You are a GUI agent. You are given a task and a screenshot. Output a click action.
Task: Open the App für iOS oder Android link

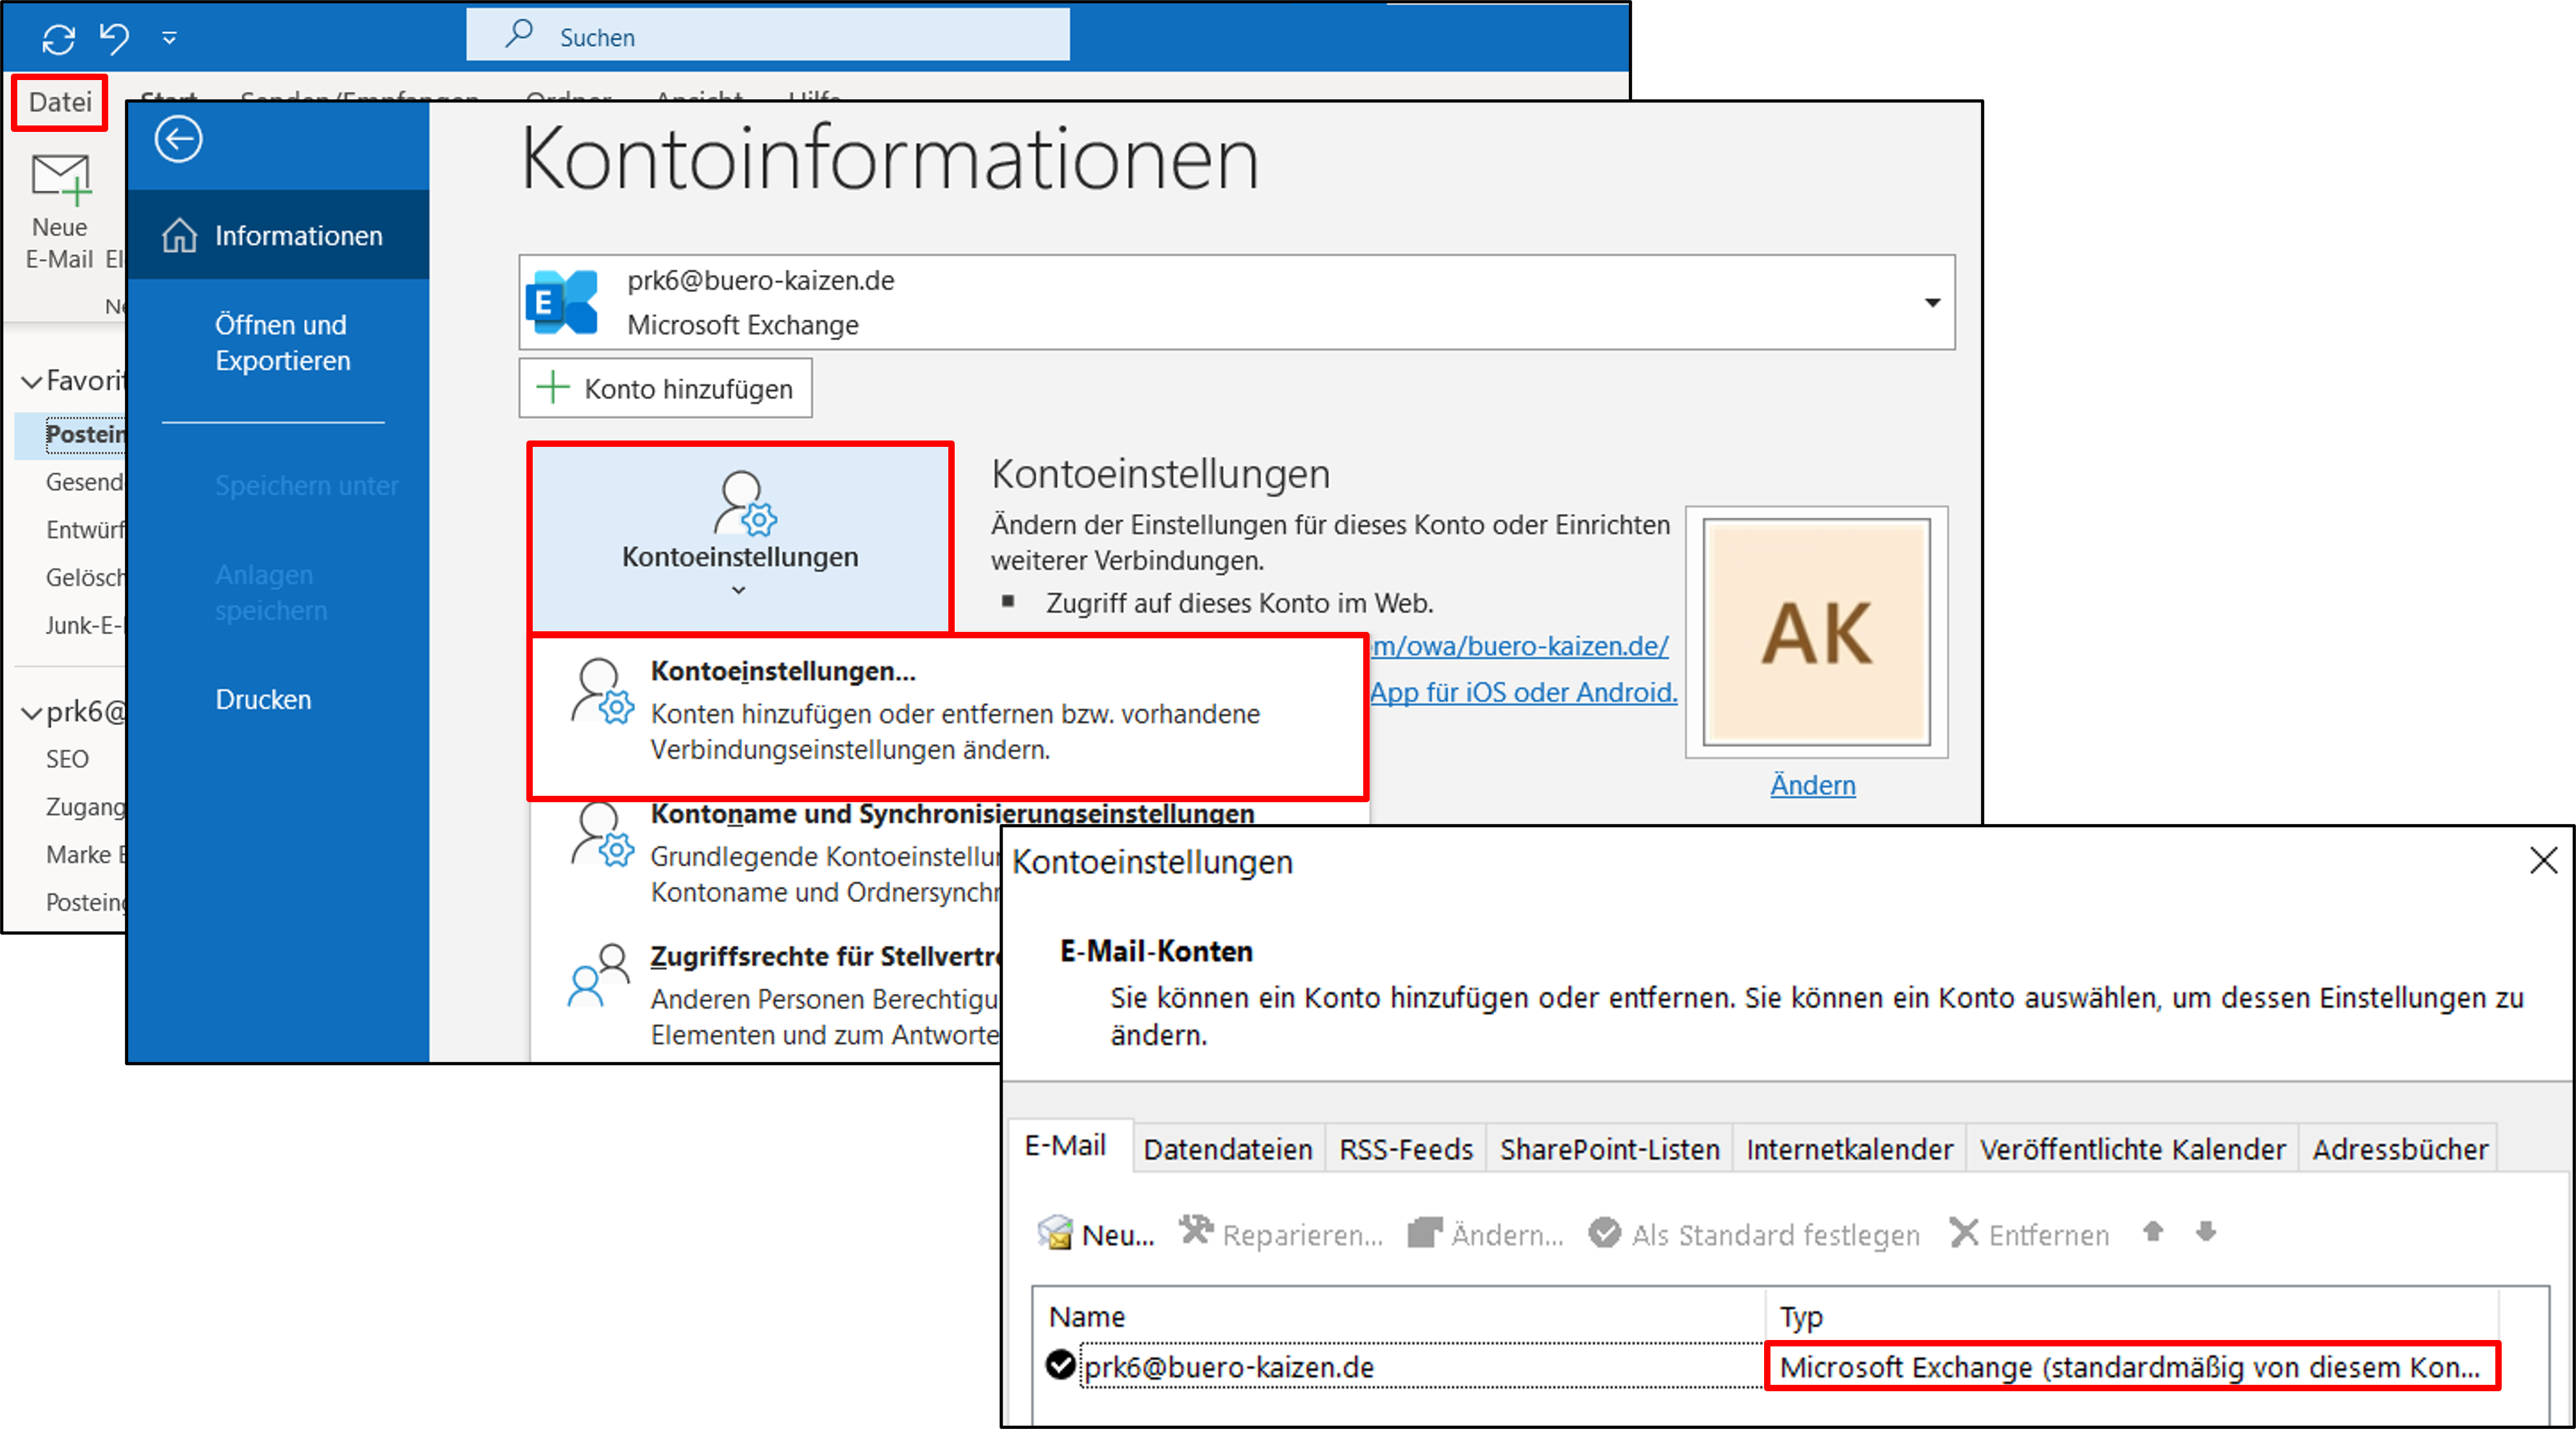tap(1523, 692)
